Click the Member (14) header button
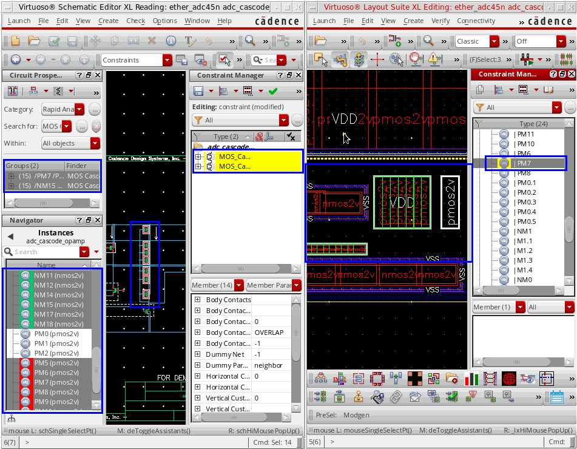Screen dimensions: 577x449 pos(212,285)
